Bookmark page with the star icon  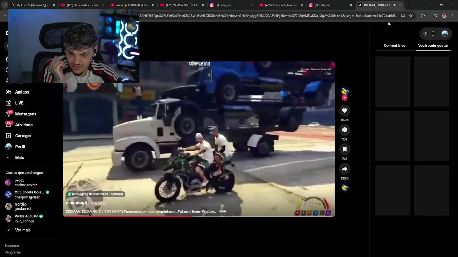(x=411, y=16)
